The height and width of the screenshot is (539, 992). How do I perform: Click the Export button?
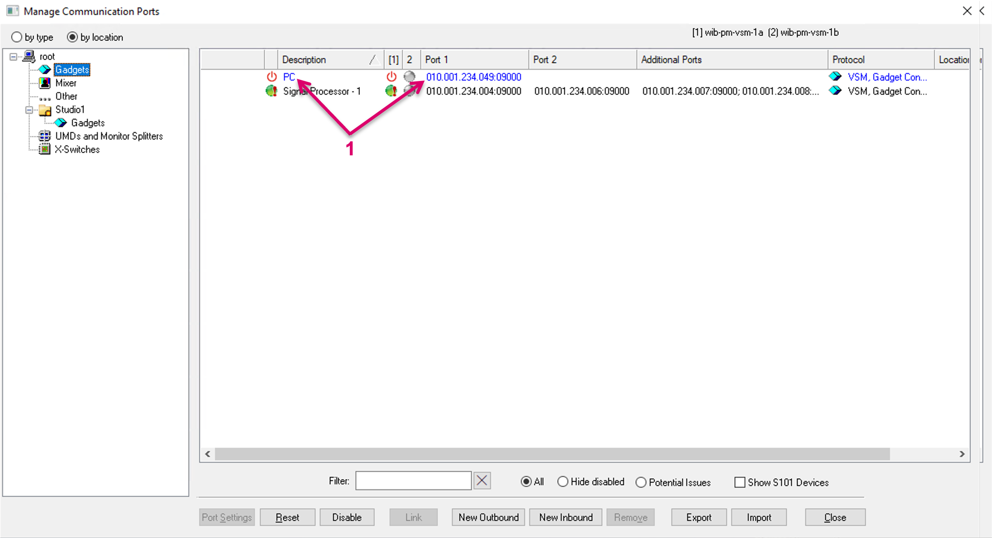coord(699,517)
